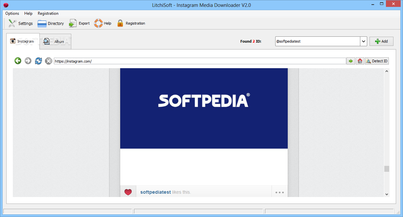403x217 pixels.
Task: Switch to the Album tab
Action: 55,42
